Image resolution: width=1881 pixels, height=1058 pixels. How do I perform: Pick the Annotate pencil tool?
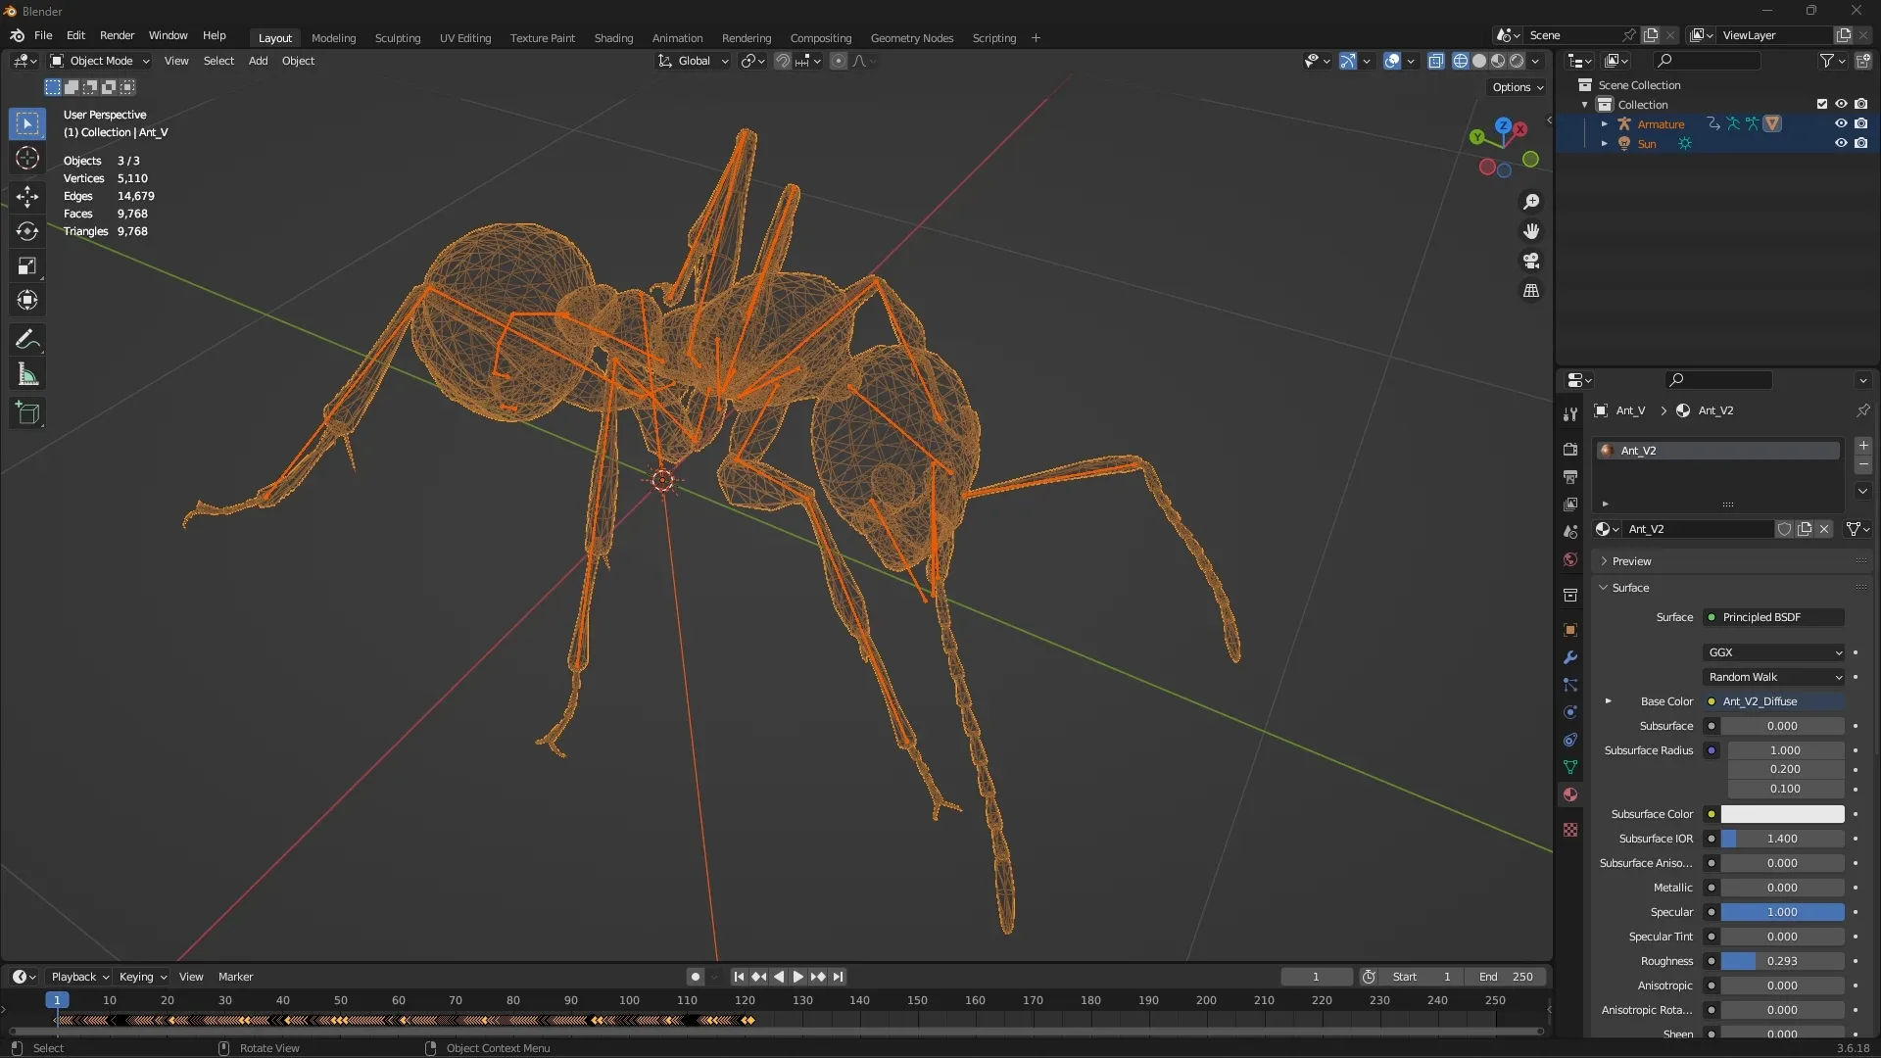point(27,340)
